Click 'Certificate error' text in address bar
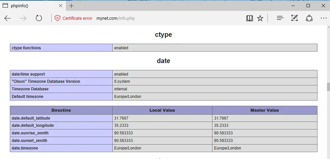This screenshot has width=330, height=159. 77,18
